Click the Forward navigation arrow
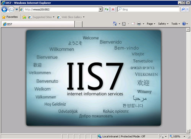 coord(11,10)
